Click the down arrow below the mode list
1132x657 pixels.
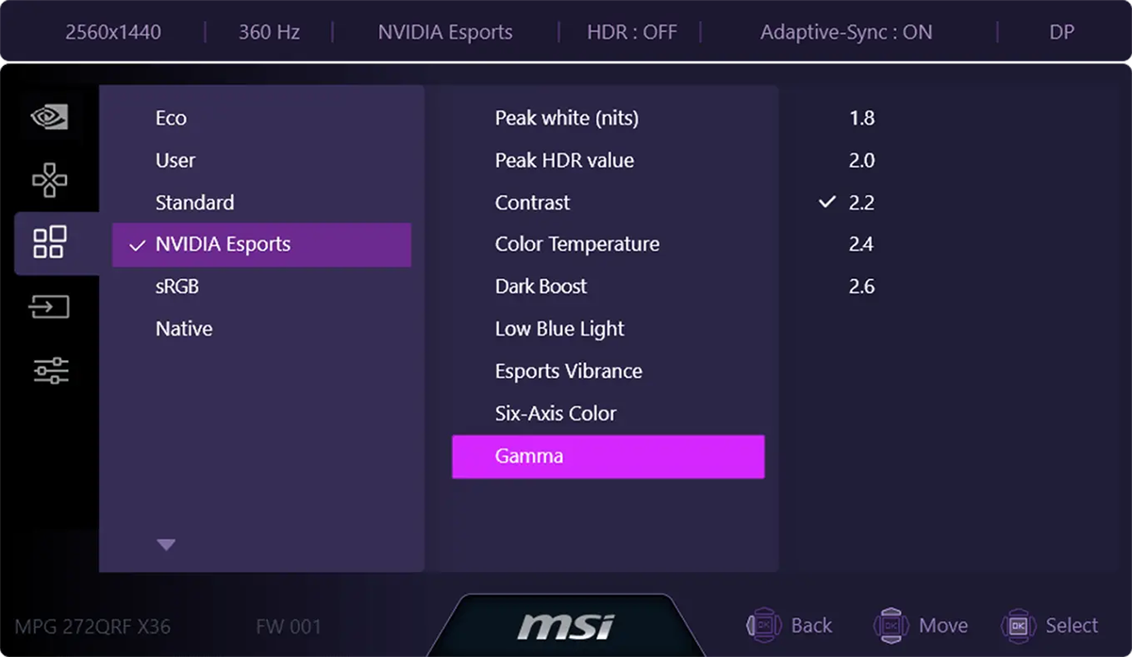(166, 544)
